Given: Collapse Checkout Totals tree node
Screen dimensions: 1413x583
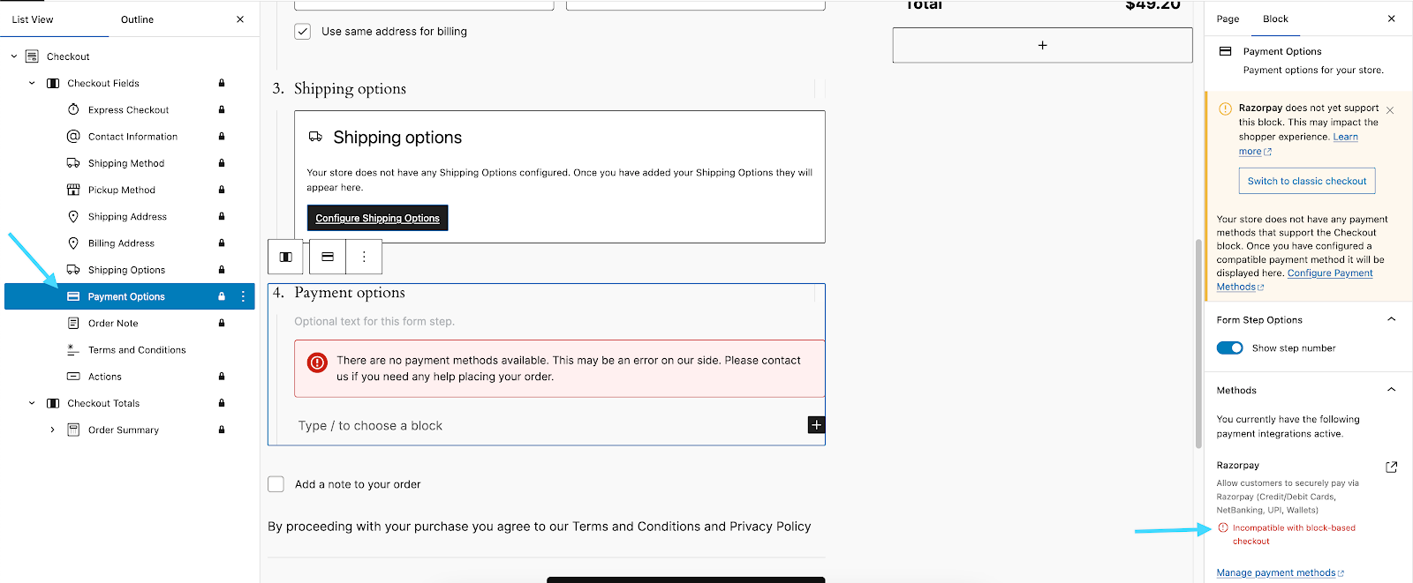Looking at the screenshot, I should point(32,403).
